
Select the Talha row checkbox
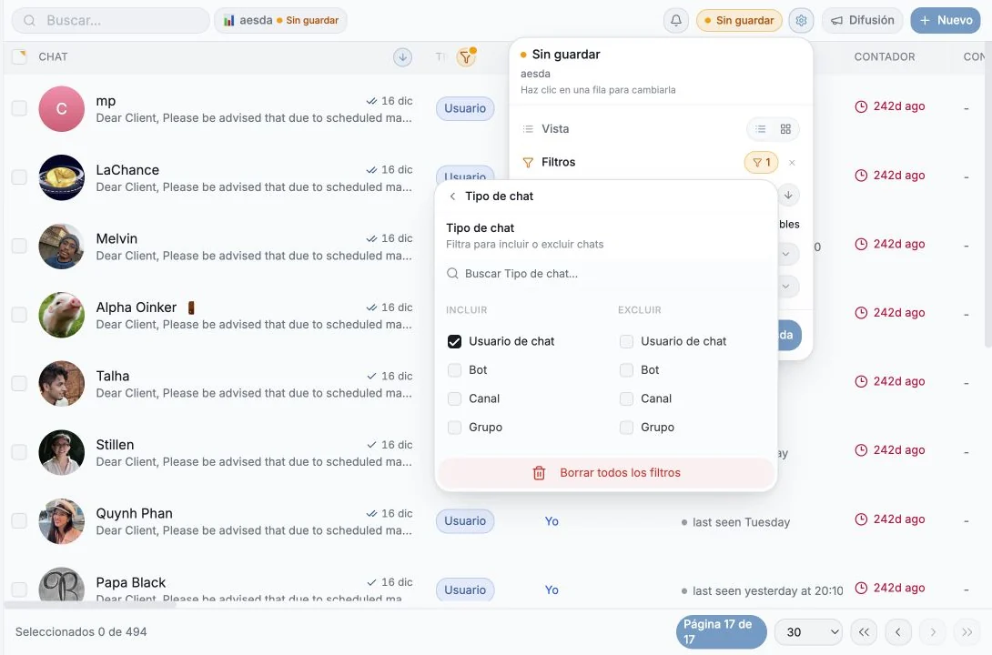[20, 383]
